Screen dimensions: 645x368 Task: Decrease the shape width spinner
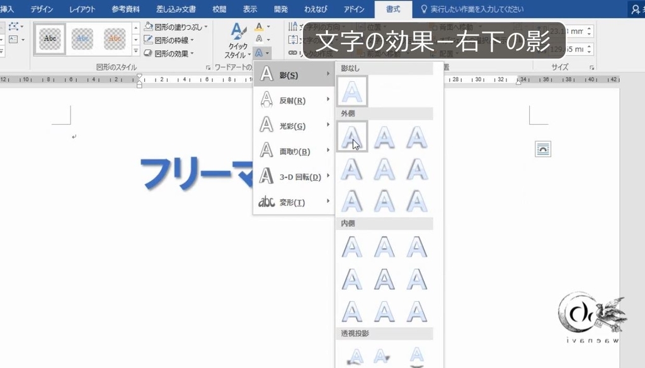(590, 52)
